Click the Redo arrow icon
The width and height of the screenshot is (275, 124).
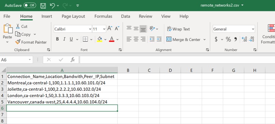65,5
